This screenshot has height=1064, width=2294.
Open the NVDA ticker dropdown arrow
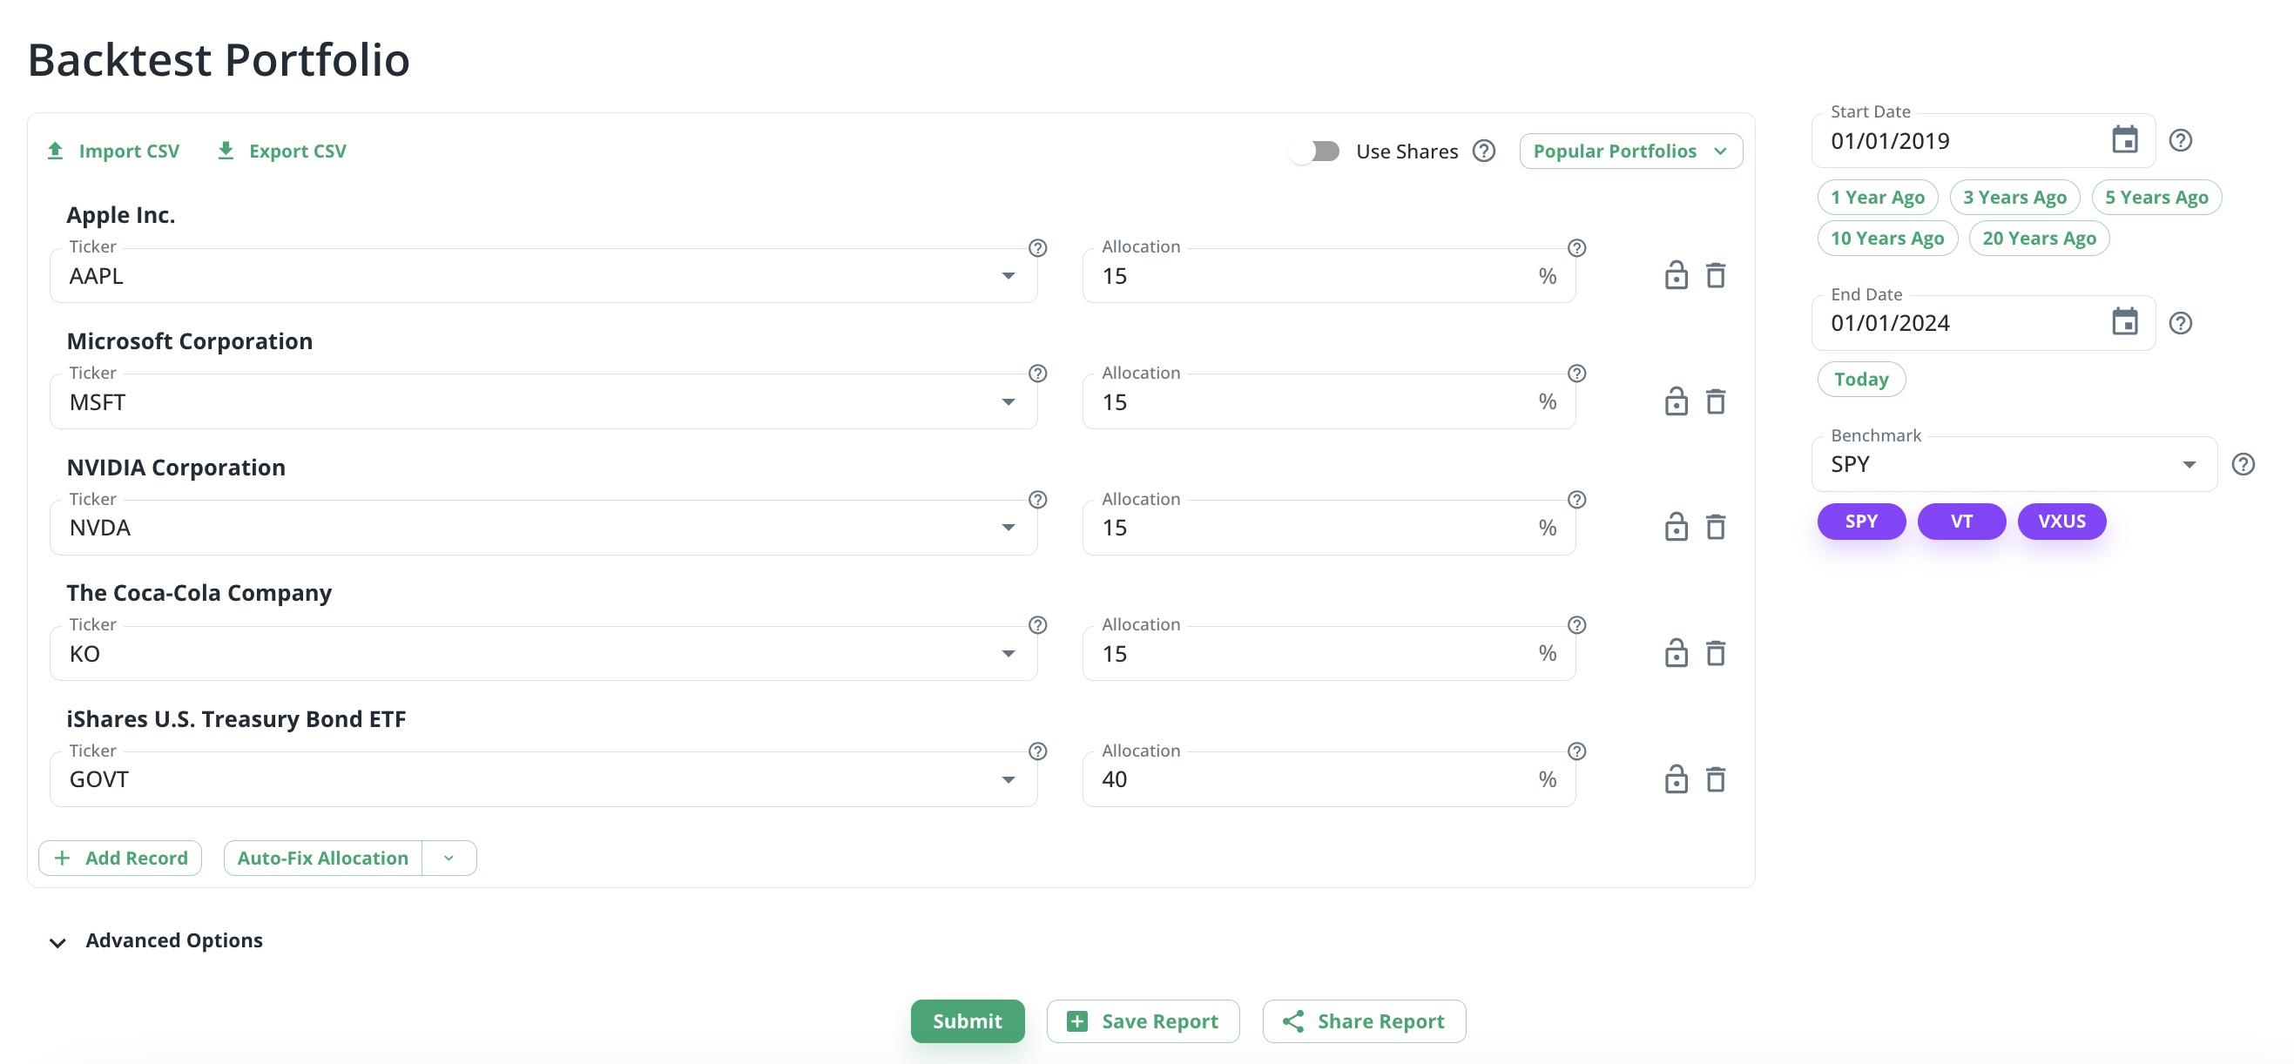[x=1008, y=528]
